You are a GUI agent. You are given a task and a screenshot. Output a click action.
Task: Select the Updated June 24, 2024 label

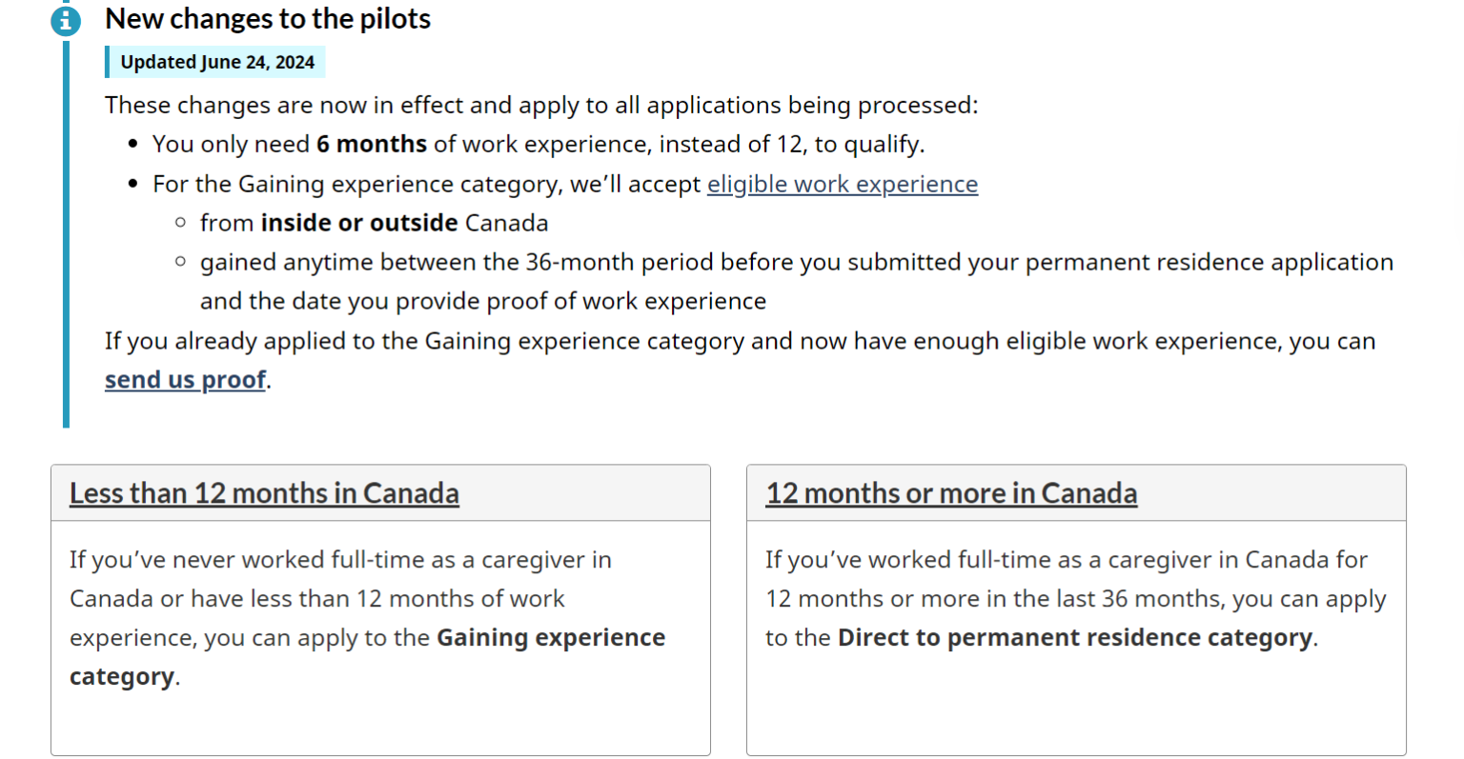tap(214, 61)
